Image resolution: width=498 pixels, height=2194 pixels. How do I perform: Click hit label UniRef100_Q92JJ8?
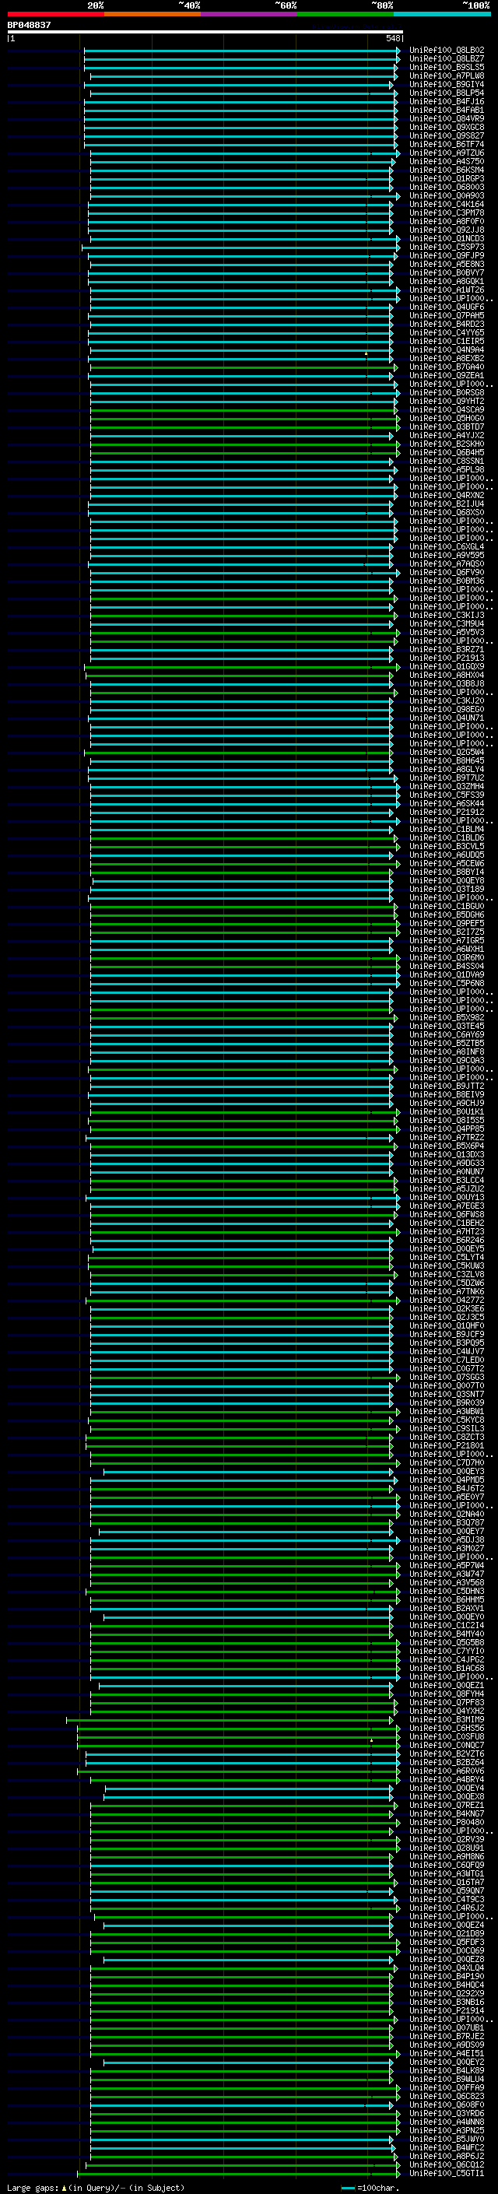pos(447,230)
